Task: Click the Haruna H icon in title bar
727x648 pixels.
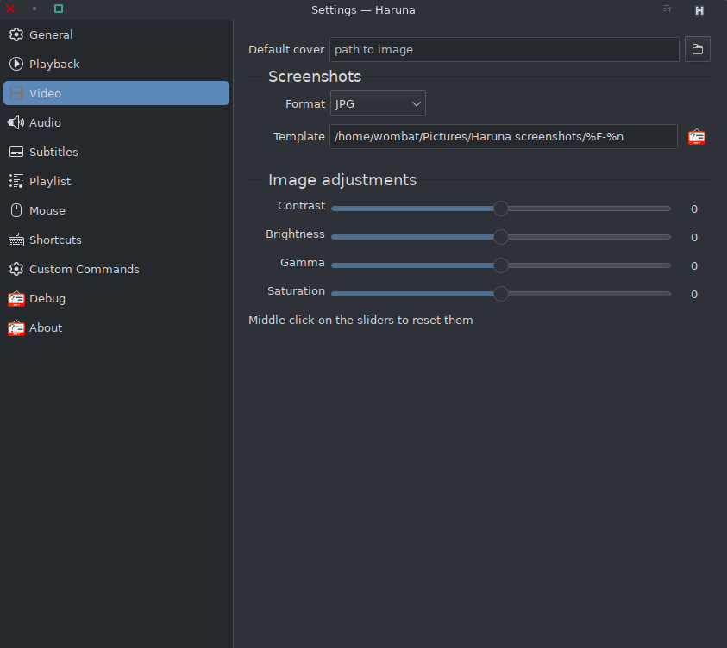Action: point(699,10)
